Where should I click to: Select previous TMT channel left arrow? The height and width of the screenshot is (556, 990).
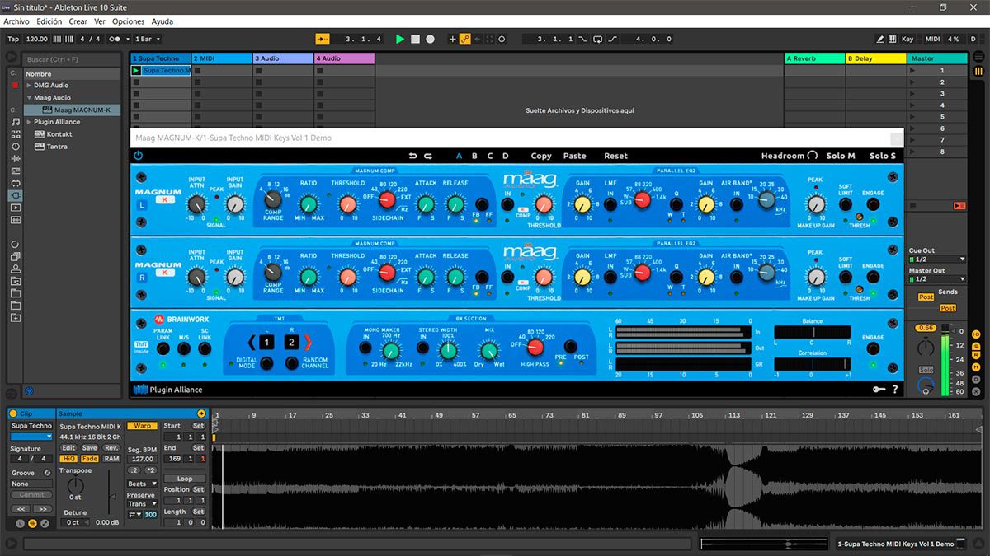[x=252, y=342]
